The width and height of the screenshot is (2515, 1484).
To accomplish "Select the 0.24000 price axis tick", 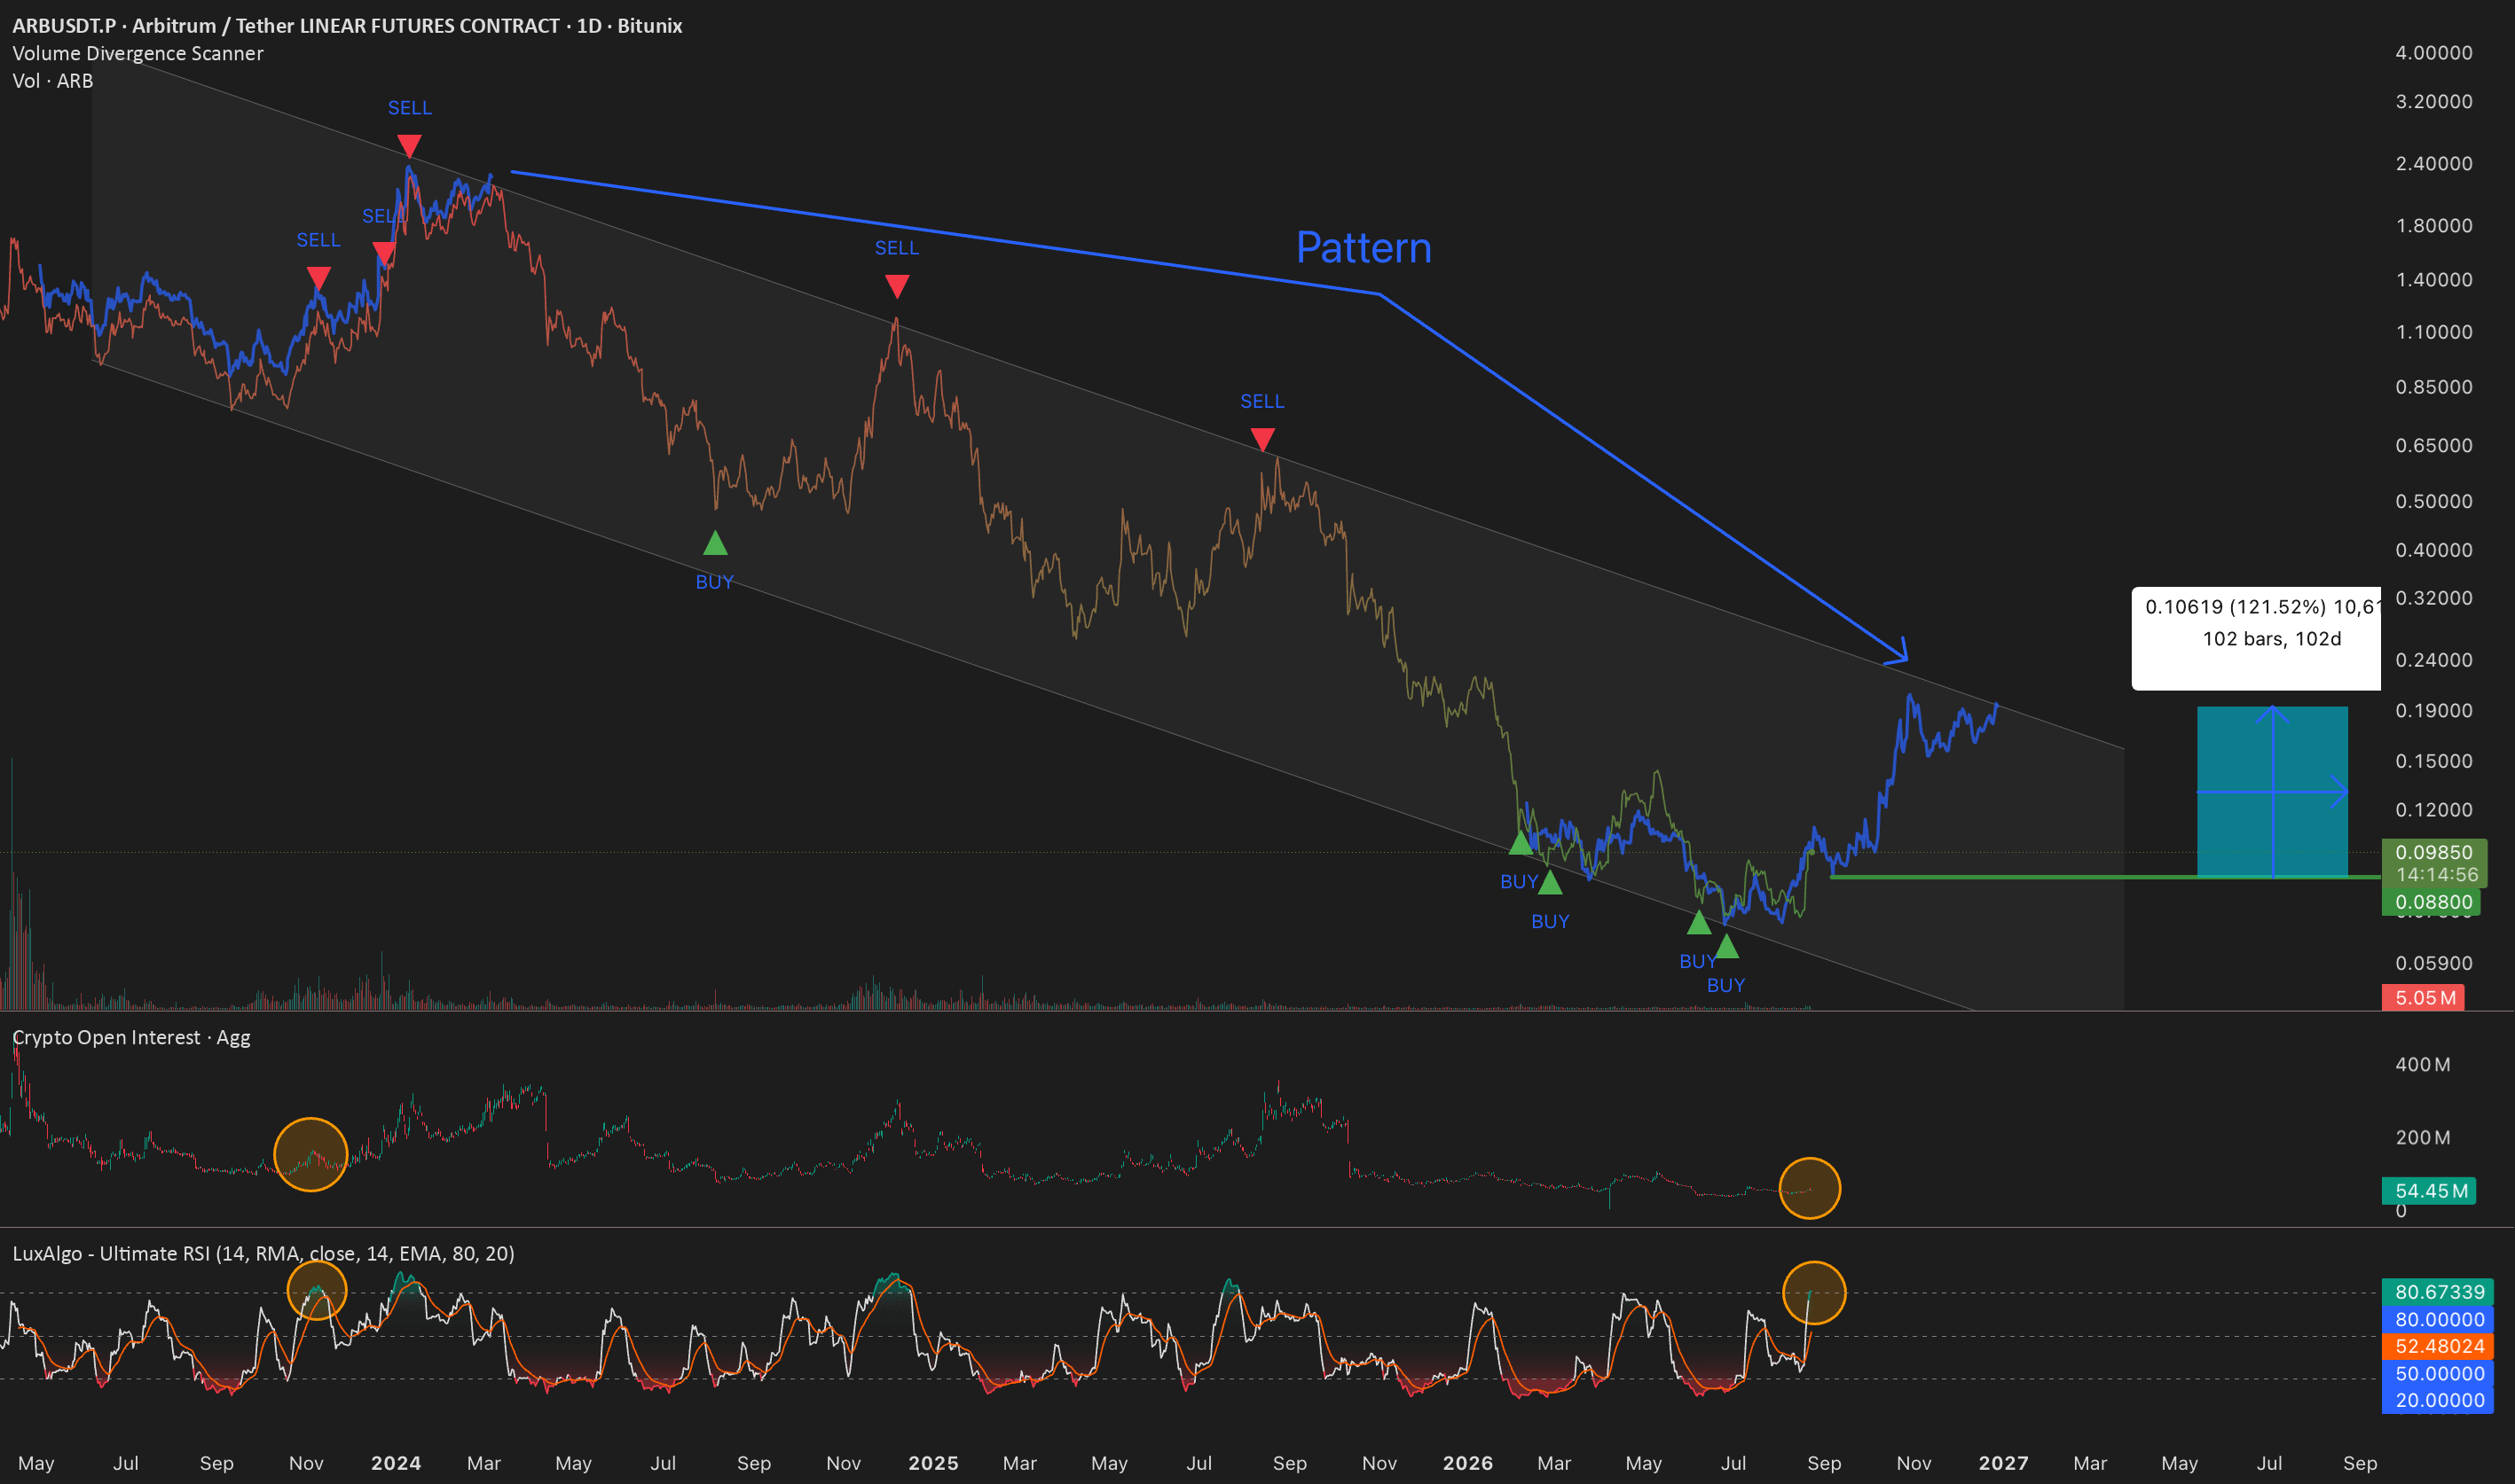I will (x=2433, y=660).
